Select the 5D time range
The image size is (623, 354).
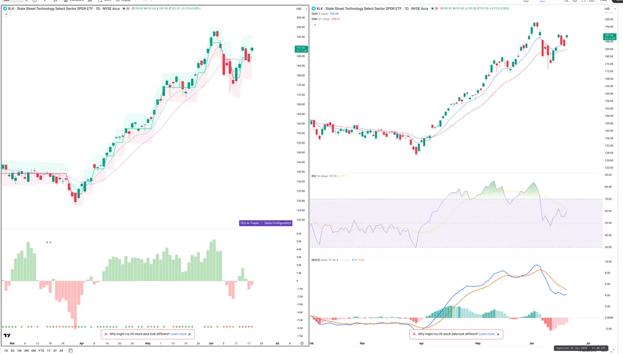click(12, 351)
